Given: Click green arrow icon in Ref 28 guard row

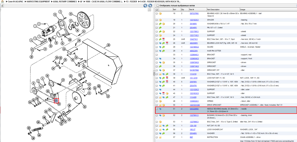Looking at the screenshot, I should (163, 47).
